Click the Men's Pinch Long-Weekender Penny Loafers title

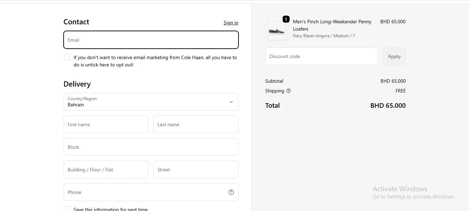click(332, 25)
